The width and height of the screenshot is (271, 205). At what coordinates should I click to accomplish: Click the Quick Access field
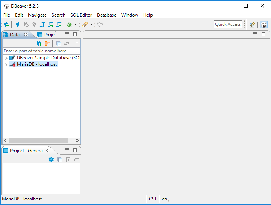point(228,24)
